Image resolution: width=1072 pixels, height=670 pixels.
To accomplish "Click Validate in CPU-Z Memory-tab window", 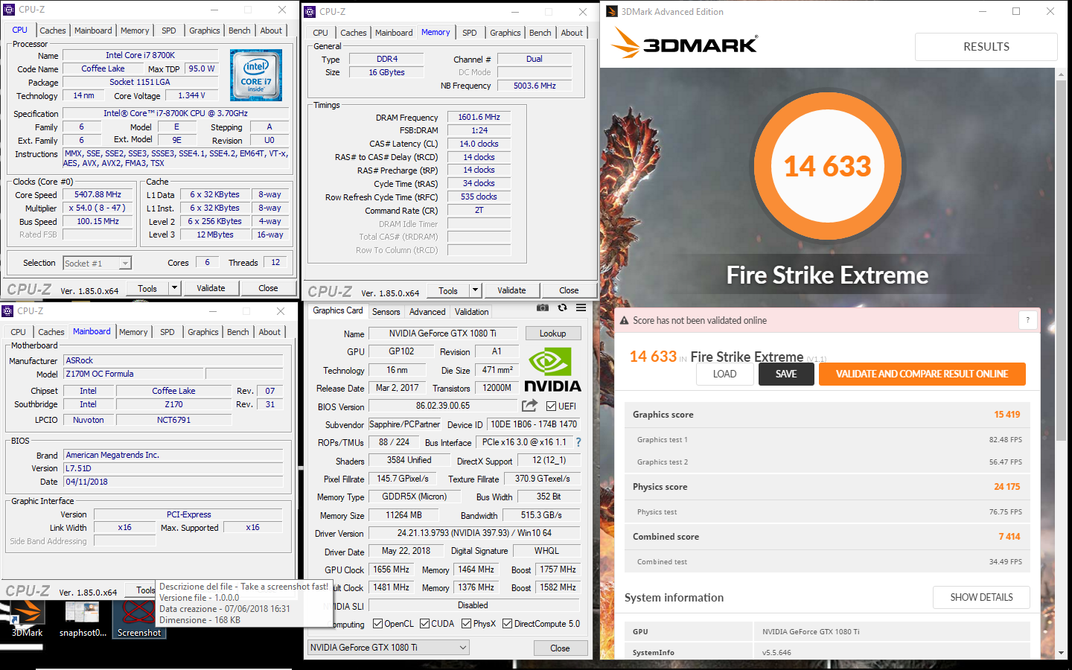I will point(511,290).
